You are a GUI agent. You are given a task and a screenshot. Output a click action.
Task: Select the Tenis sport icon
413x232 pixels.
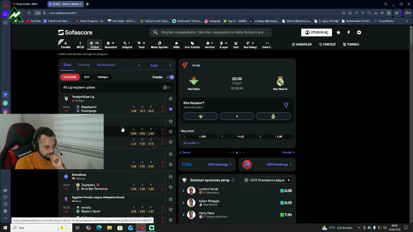coord(141,45)
